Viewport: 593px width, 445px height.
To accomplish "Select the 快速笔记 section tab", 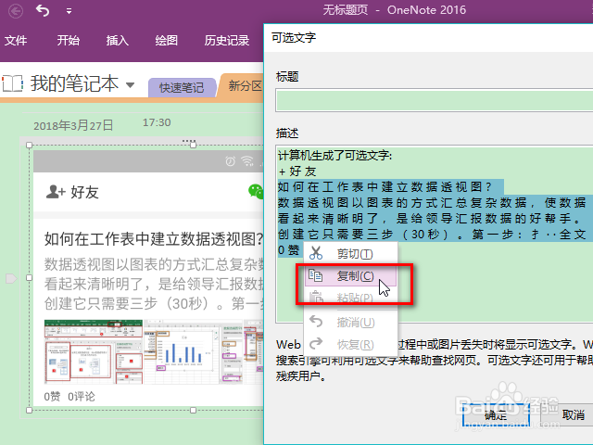I will (x=182, y=87).
